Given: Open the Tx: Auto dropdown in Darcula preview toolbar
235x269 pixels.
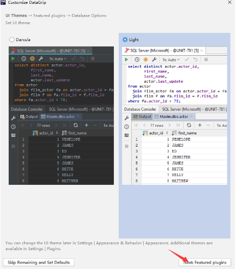Looking at the screenshot, I should pos(58,59).
